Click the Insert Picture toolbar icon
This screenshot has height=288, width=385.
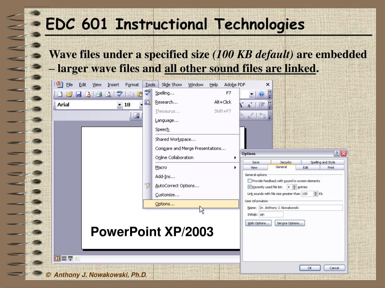[x=136, y=115]
